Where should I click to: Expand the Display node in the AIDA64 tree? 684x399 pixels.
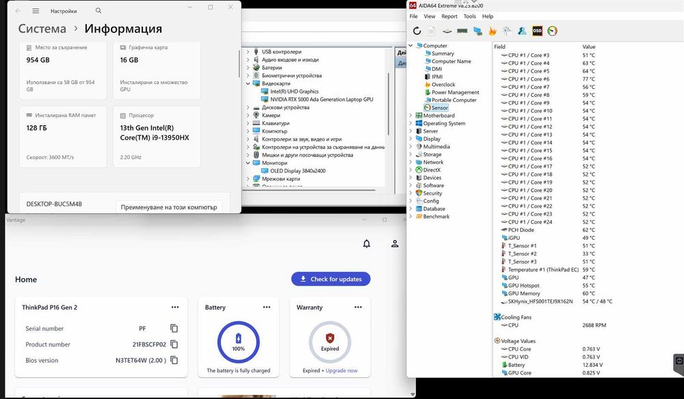pos(410,139)
